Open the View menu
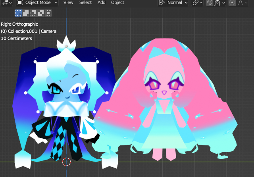This screenshot has height=177, width=254. coord(68,3)
